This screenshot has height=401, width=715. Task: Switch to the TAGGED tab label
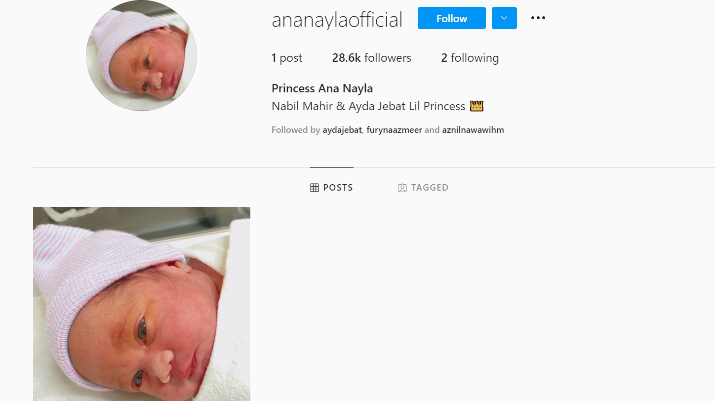tap(430, 188)
